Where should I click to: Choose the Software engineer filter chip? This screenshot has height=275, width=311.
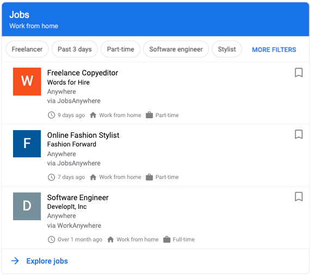[176, 49]
